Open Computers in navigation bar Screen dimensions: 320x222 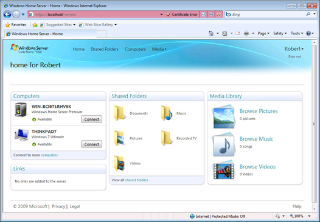[x=135, y=49]
